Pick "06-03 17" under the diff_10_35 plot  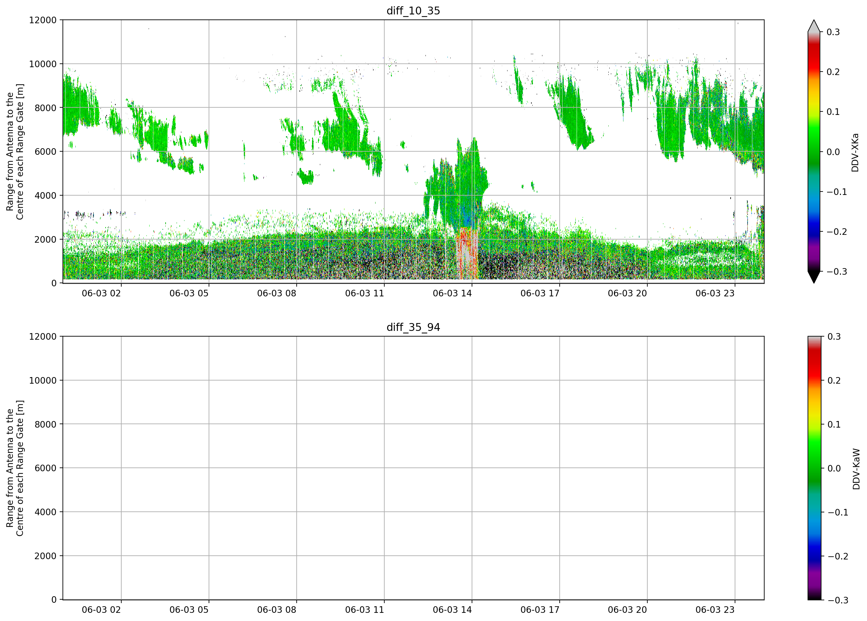pyautogui.click(x=540, y=293)
